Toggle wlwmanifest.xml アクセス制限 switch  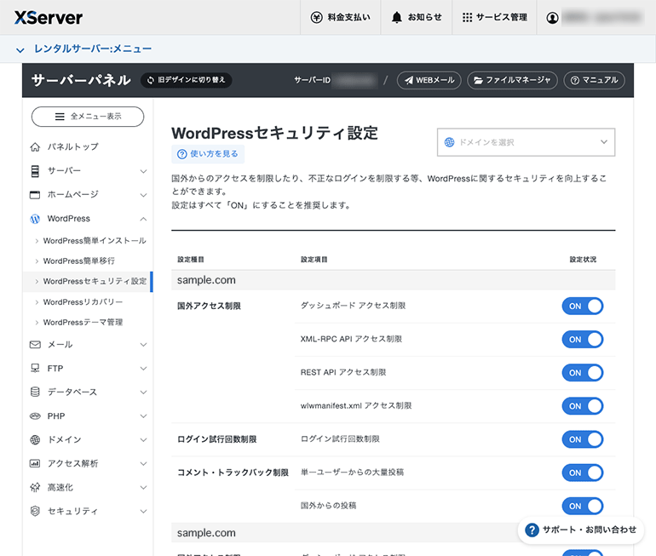[x=583, y=406]
